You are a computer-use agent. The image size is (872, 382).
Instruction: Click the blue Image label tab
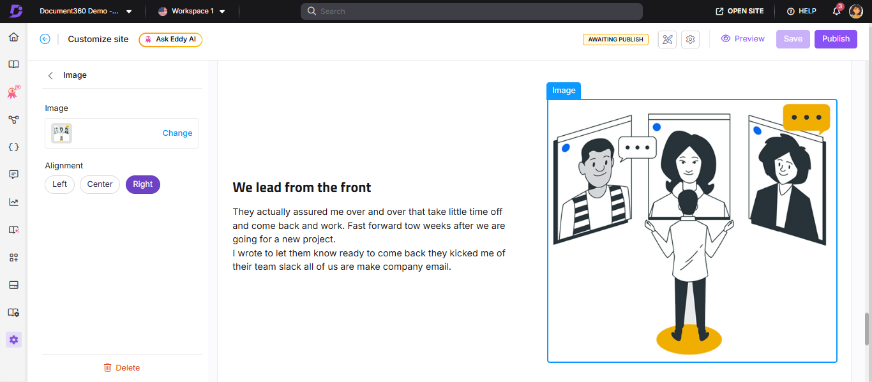tap(564, 91)
